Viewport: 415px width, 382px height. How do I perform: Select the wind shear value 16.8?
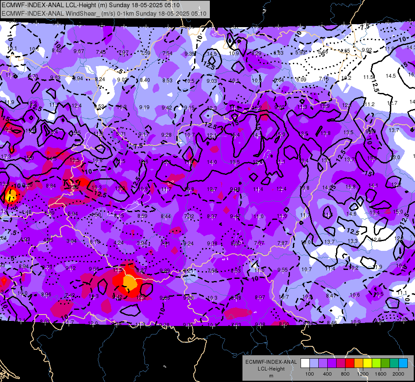coord(350,187)
